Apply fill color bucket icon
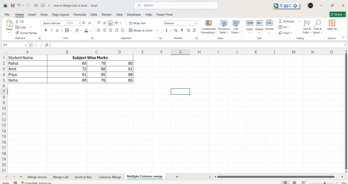The width and height of the screenshot is (348, 184). pyautogui.click(x=77, y=30)
